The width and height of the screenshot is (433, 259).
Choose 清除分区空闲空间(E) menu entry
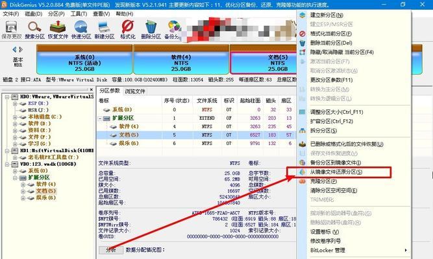point(334,190)
